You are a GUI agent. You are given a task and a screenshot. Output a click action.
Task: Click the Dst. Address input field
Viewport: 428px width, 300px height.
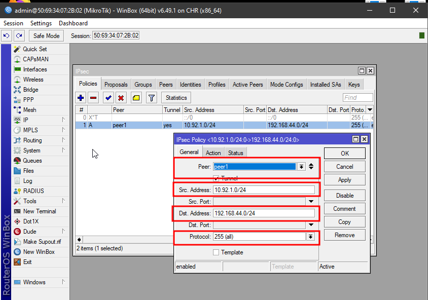(264, 213)
